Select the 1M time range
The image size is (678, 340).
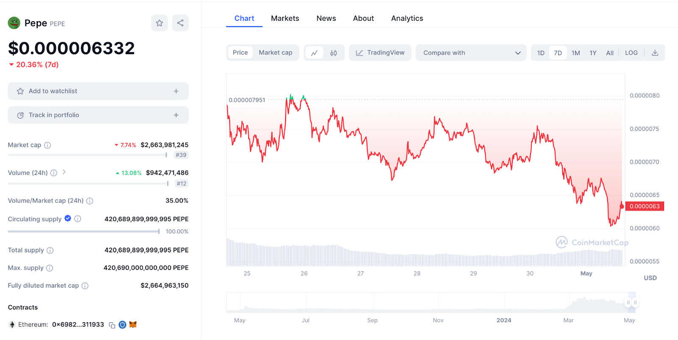[x=576, y=53]
